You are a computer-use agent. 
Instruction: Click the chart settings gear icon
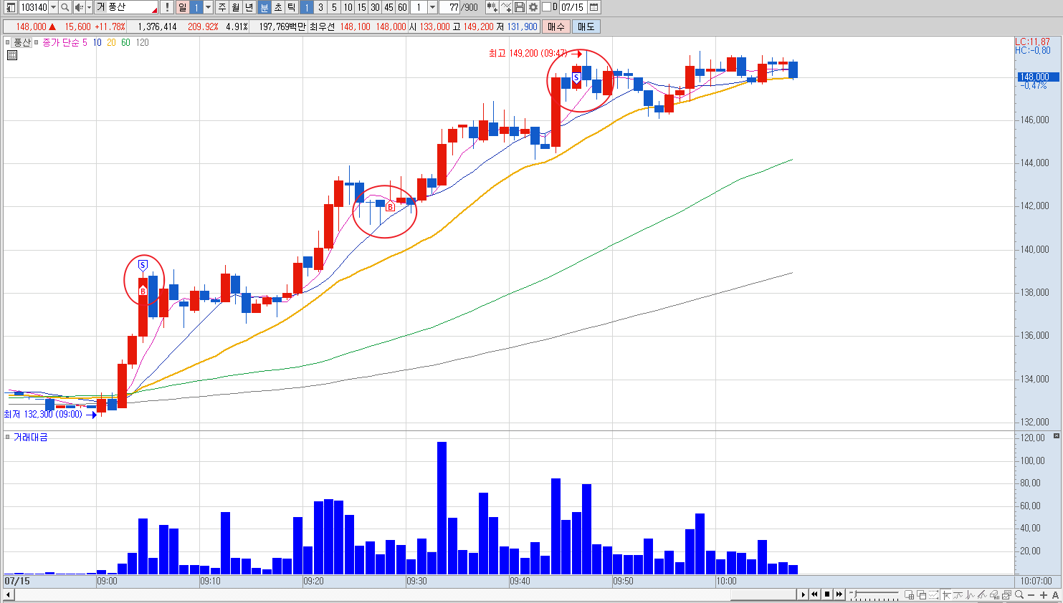pos(533,7)
